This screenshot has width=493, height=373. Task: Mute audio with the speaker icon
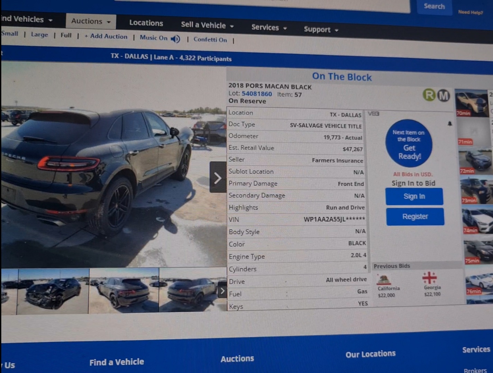tap(175, 39)
